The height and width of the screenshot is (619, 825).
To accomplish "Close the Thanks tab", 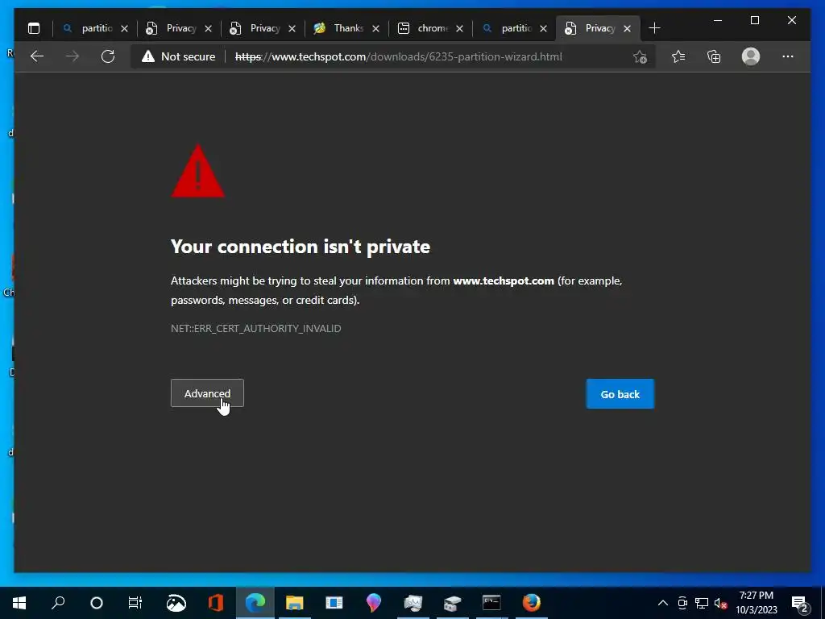I will 375,28.
